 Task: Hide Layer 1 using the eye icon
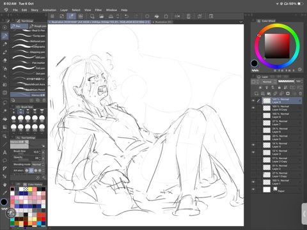(253, 182)
